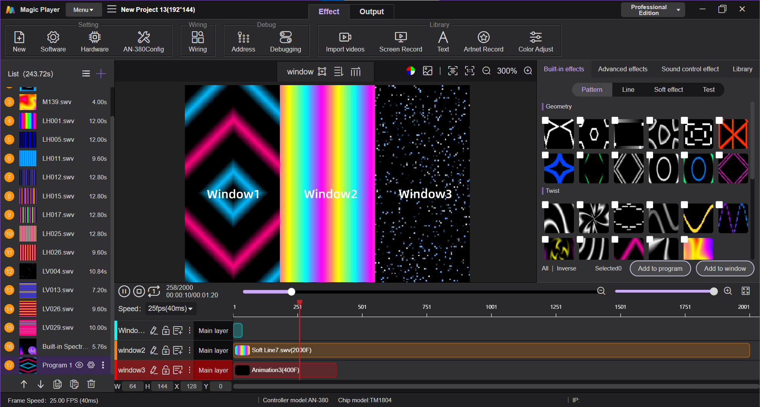
Task: Move selected list item up
Action: point(24,384)
